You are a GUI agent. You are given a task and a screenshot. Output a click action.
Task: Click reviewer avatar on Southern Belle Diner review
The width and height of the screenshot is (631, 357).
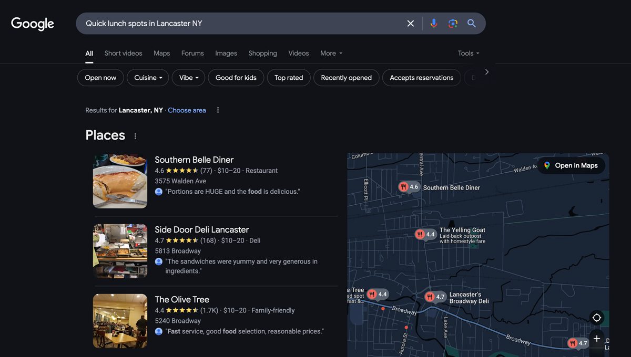[x=159, y=192]
